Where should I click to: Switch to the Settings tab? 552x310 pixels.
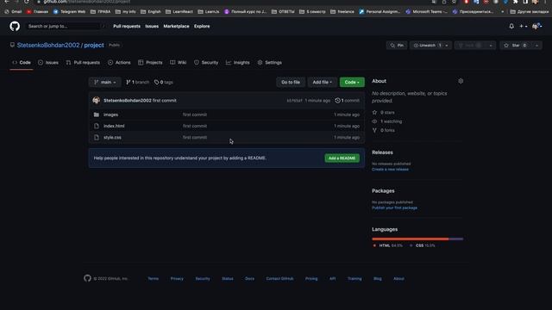(270, 63)
